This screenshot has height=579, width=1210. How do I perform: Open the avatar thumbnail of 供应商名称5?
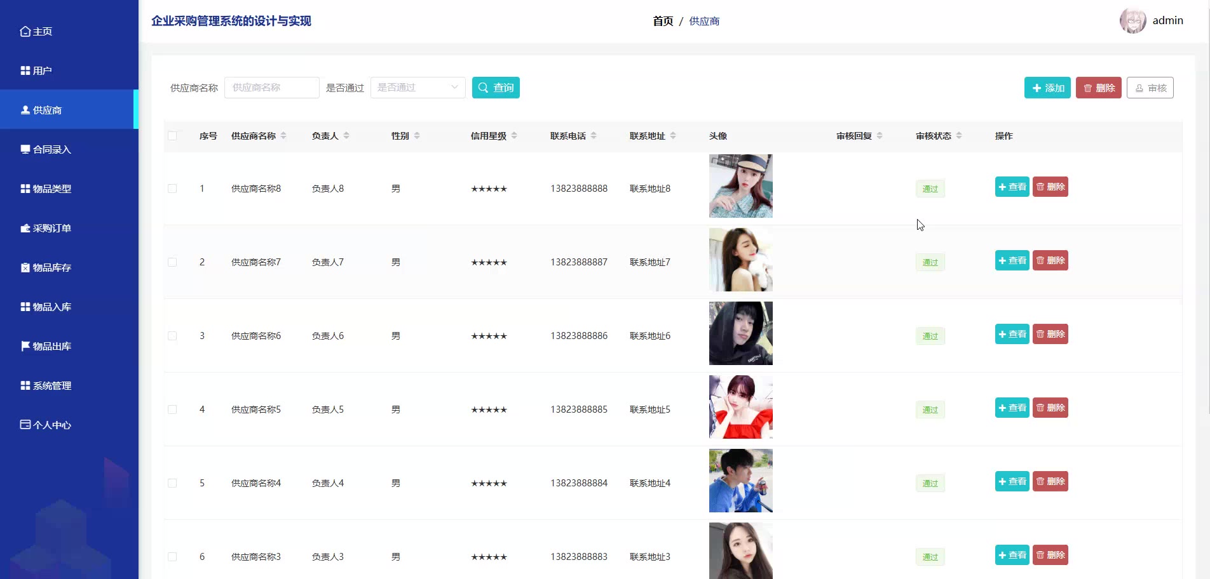tap(740, 407)
